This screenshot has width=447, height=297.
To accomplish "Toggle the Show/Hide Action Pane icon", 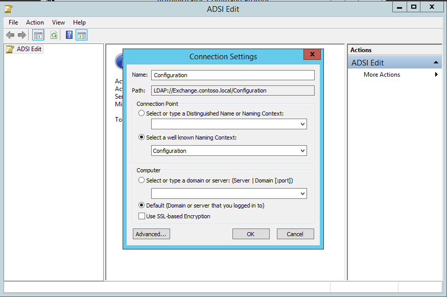I will (x=82, y=35).
